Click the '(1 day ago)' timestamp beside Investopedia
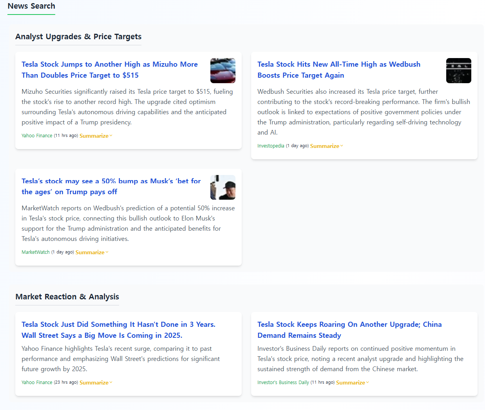Viewport: 485px width, 410px height. [x=297, y=146]
